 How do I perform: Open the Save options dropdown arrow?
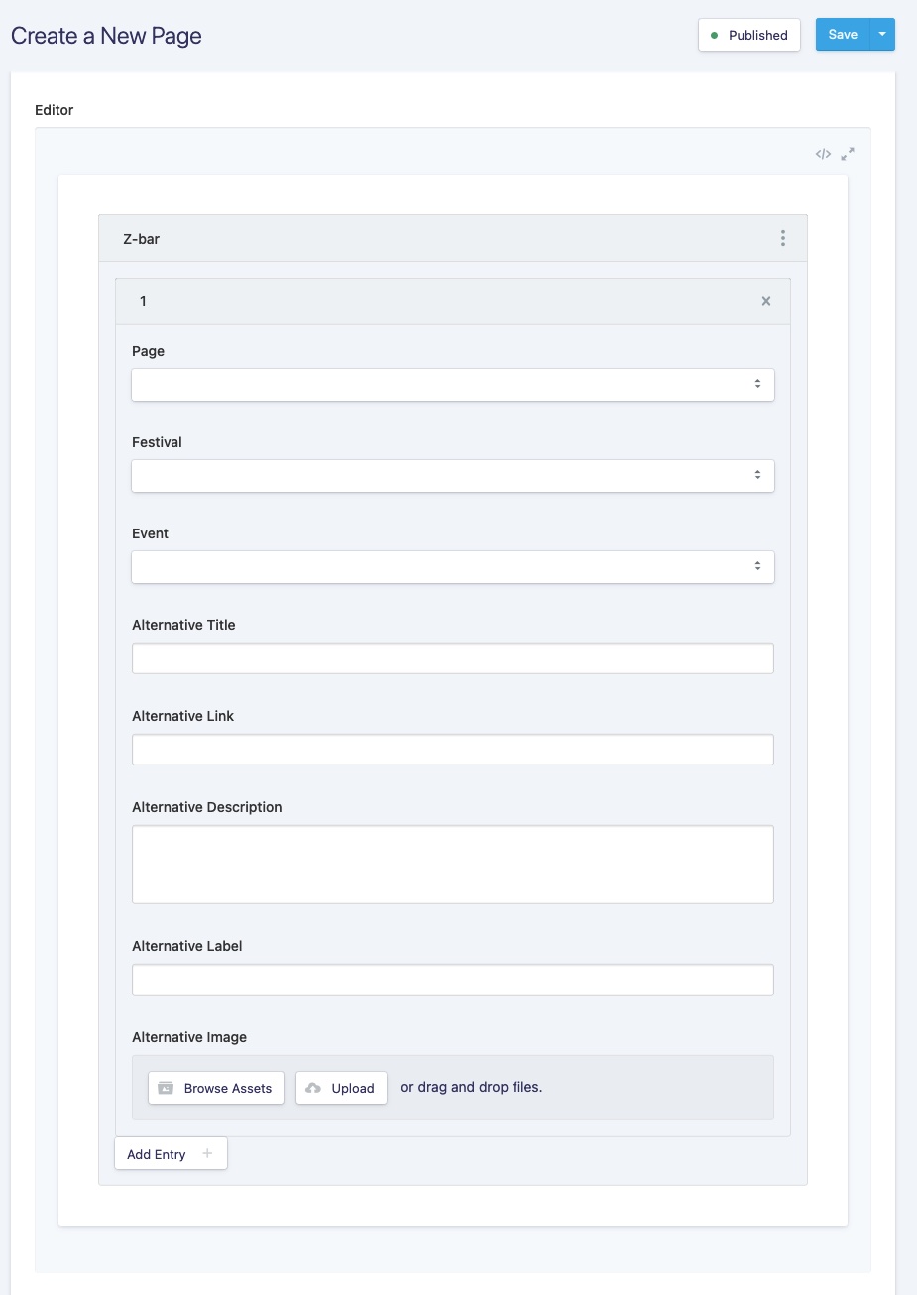pyautogui.click(x=882, y=35)
